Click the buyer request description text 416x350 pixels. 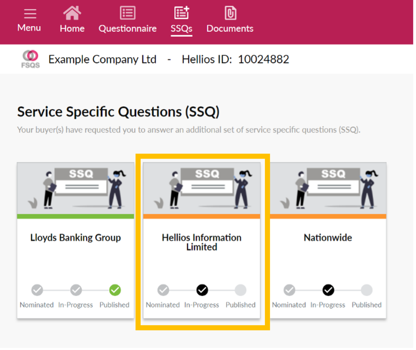189,130
